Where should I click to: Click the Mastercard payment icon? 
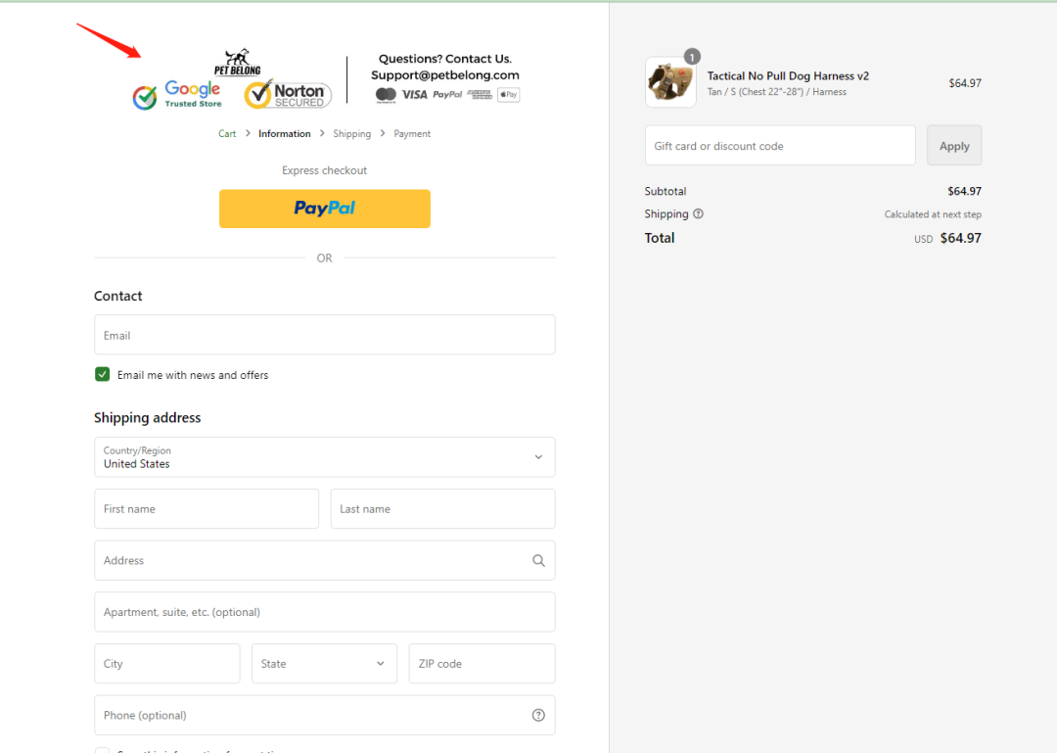(x=386, y=95)
